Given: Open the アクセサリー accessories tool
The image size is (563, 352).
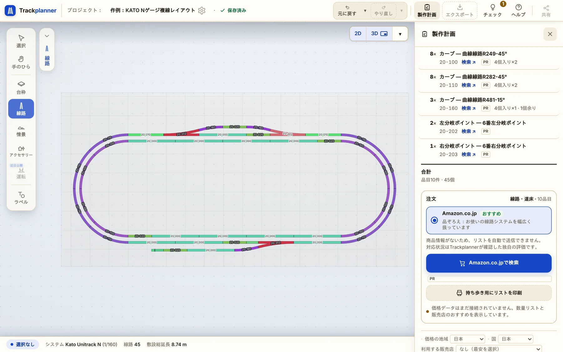Looking at the screenshot, I should (21, 151).
